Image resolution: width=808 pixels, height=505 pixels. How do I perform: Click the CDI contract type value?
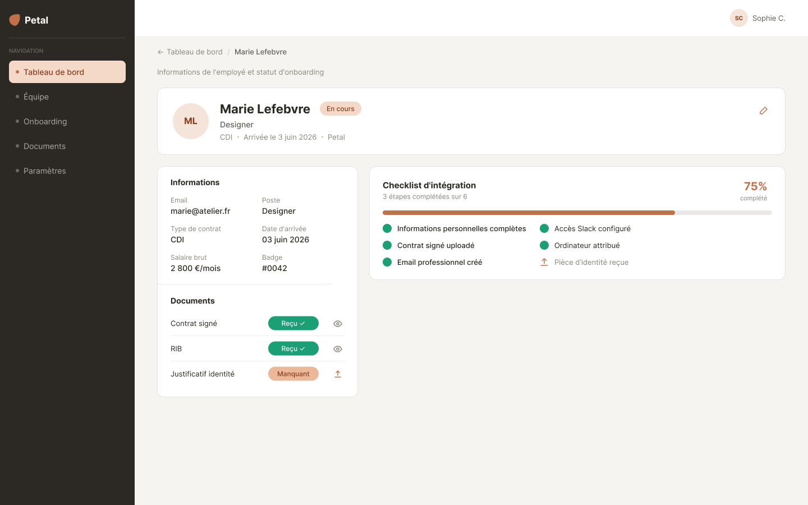(x=177, y=240)
